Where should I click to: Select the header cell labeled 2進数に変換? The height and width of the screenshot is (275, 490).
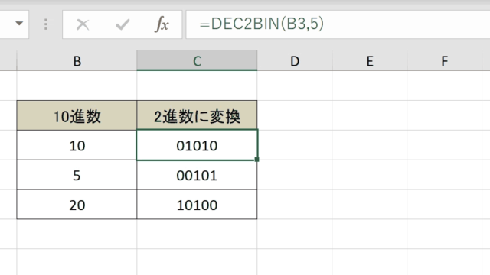coord(197,115)
